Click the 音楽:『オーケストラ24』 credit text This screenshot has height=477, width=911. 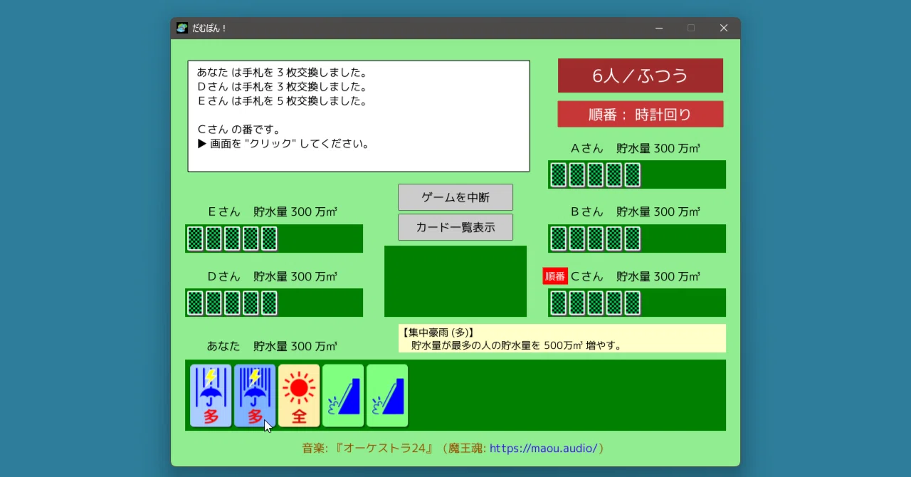coord(368,449)
